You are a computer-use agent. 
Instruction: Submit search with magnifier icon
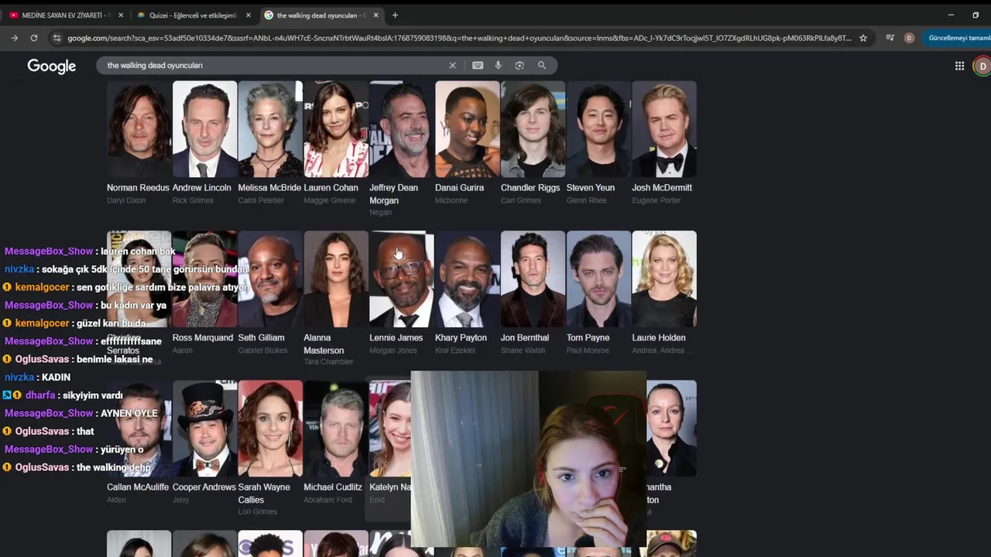coord(542,66)
